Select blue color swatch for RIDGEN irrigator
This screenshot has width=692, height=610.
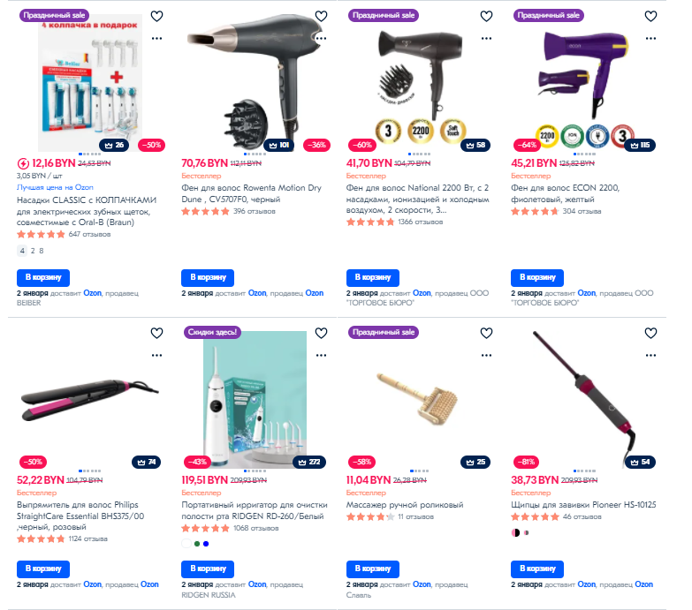tap(206, 544)
